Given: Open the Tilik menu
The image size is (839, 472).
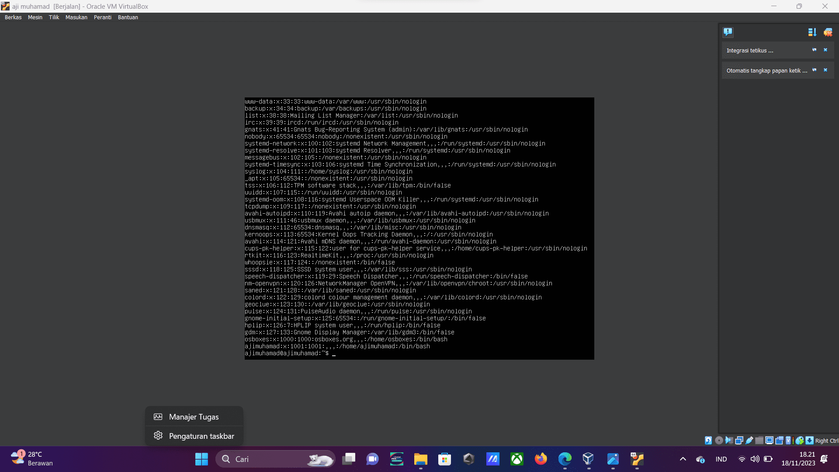Looking at the screenshot, I should pos(54,17).
